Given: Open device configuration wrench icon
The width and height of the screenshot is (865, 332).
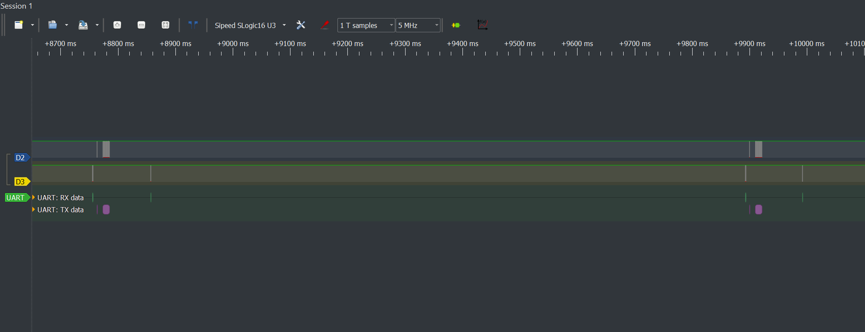Looking at the screenshot, I should [x=301, y=25].
